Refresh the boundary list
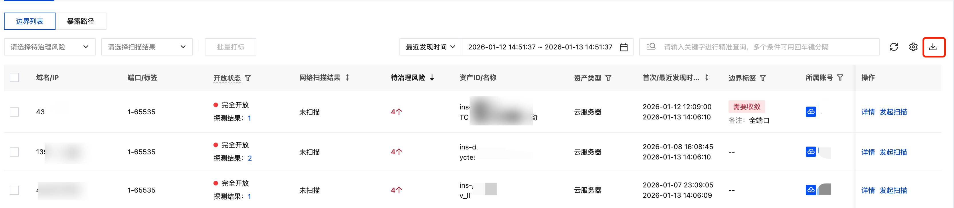Screen dimensions: 954x208 point(894,47)
